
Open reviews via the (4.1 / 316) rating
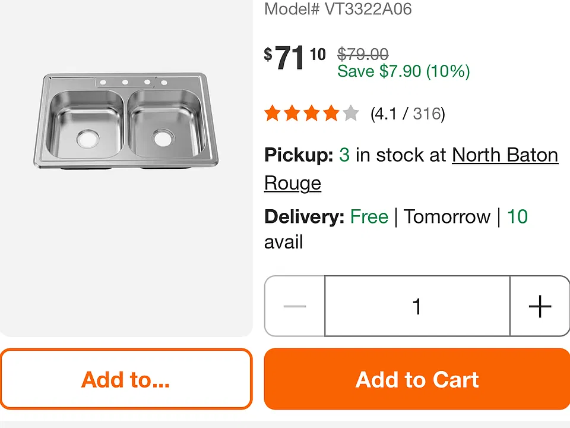(x=408, y=114)
